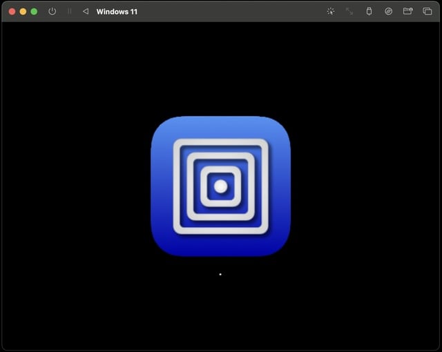Minimize the window with the yellow button
Screen dimensions: 442x352
23,12
